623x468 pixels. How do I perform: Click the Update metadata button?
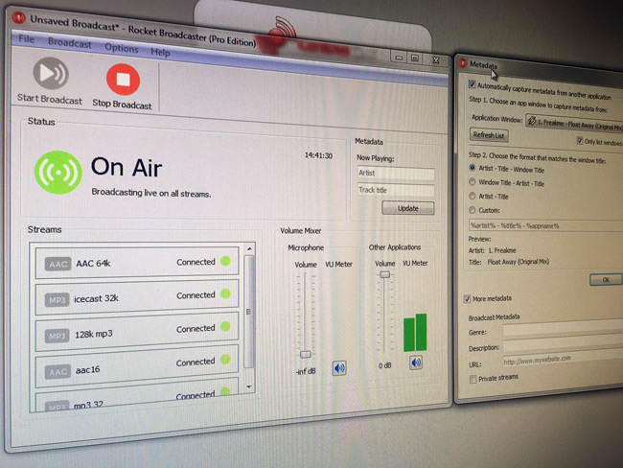(408, 208)
